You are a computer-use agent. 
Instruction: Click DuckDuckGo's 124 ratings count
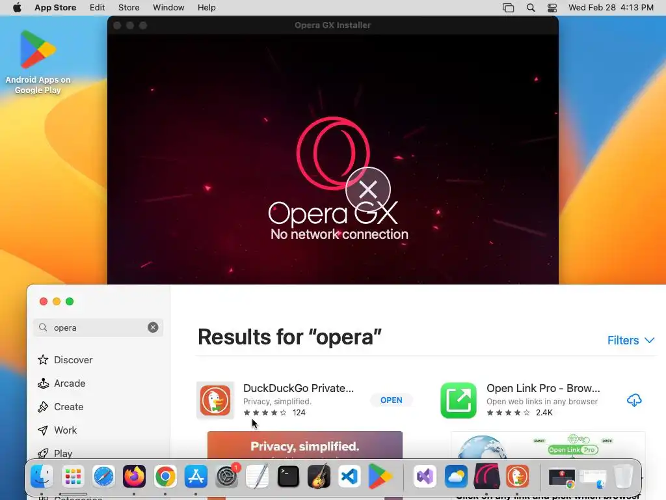click(299, 413)
